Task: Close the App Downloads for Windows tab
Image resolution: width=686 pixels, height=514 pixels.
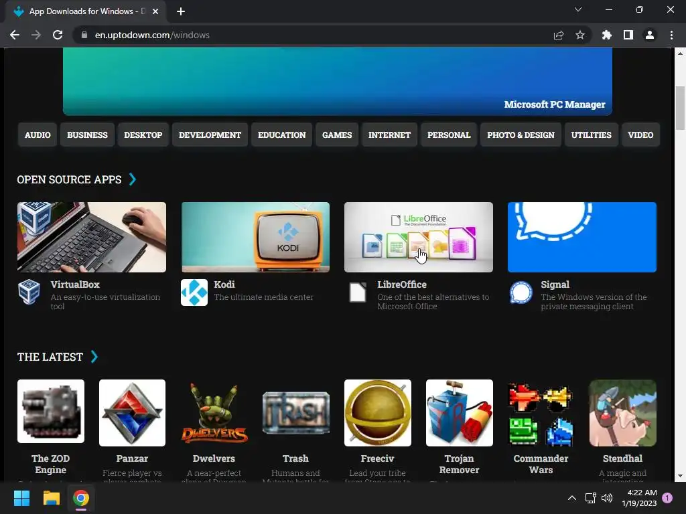Action: click(x=155, y=11)
